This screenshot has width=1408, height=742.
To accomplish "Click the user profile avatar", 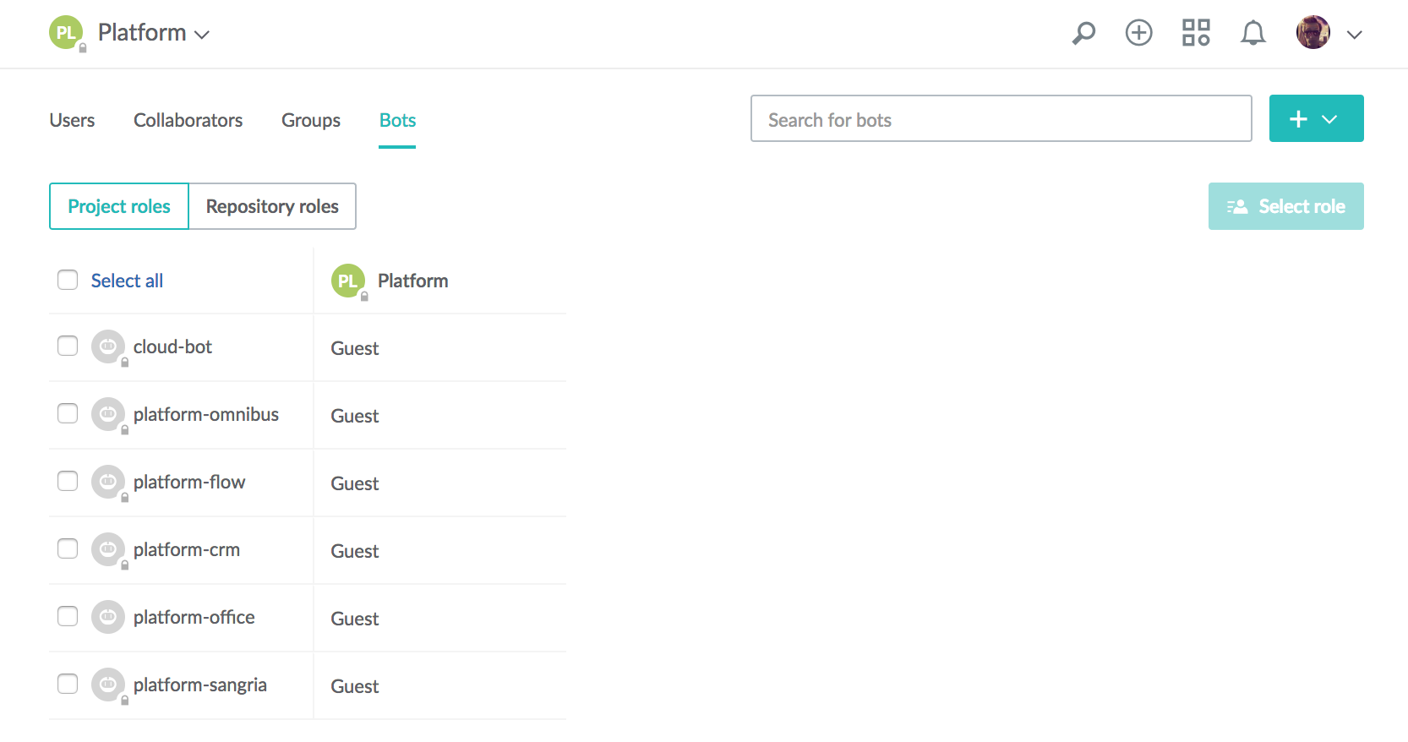I will point(1312,33).
